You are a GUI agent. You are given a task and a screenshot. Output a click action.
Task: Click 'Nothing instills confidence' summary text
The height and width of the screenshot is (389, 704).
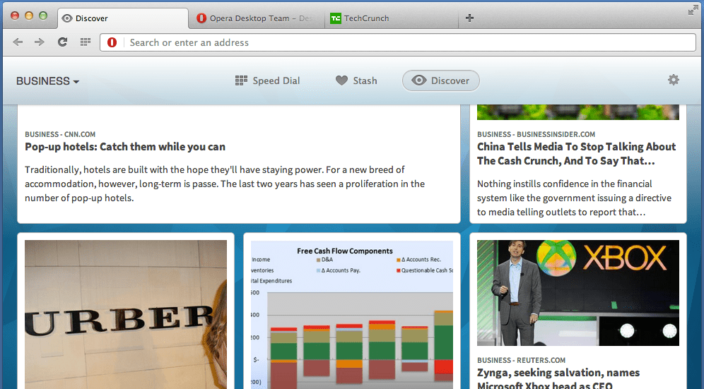pos(574,198)
